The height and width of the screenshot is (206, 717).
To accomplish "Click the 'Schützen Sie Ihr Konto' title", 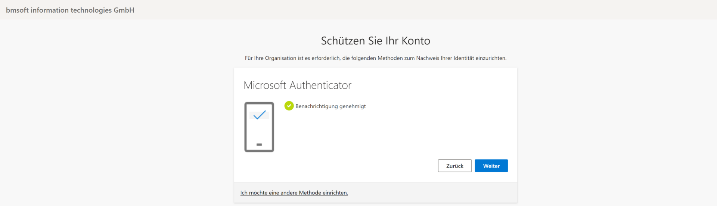I will tap(376, 41).
